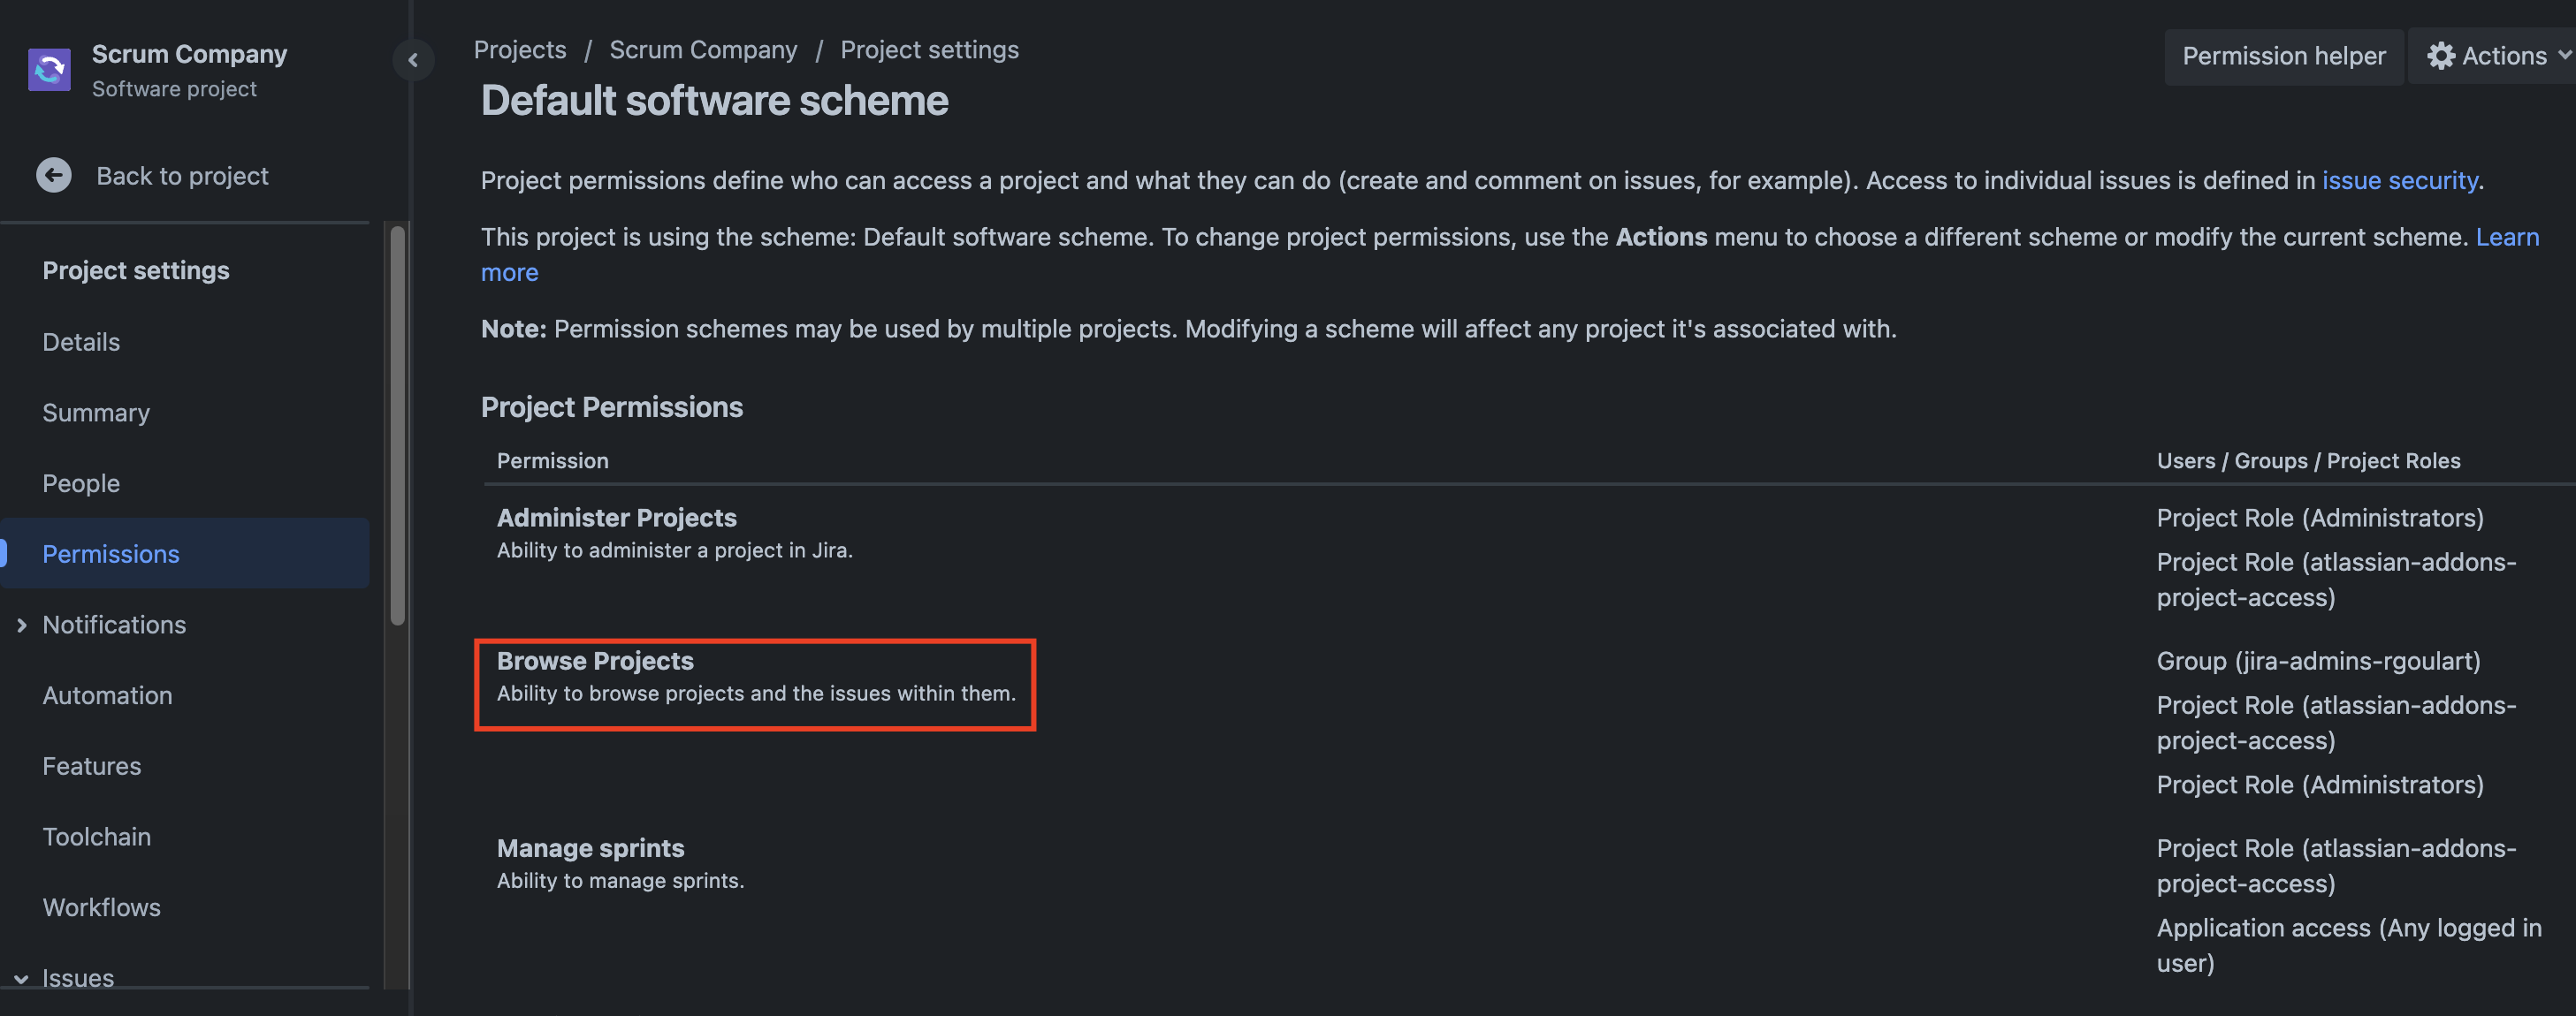Screen dimensions: 2576x1016
Task: Collapse the sidebar using the chevron icon
Action: pos(414,60)
